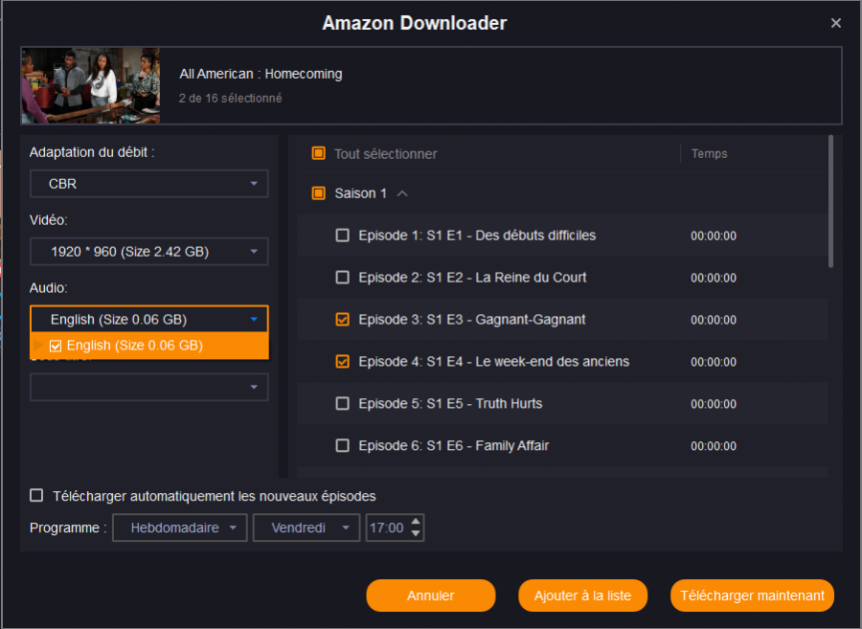
Task: Open the empty subtitles dropdown
Action: point(149,388)
